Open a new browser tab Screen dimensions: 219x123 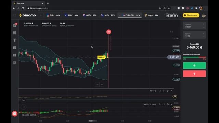48,3
